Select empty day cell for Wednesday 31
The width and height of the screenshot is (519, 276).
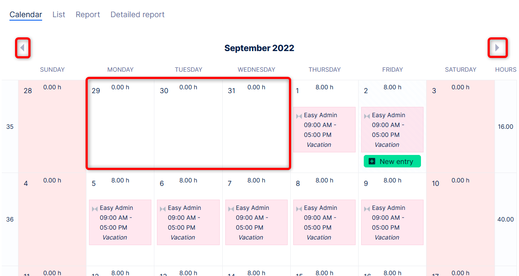coord(256,129)
